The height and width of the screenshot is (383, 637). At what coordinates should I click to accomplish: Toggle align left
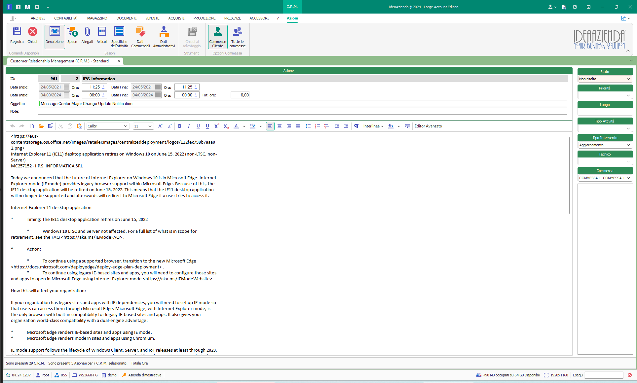click(270, 126)
